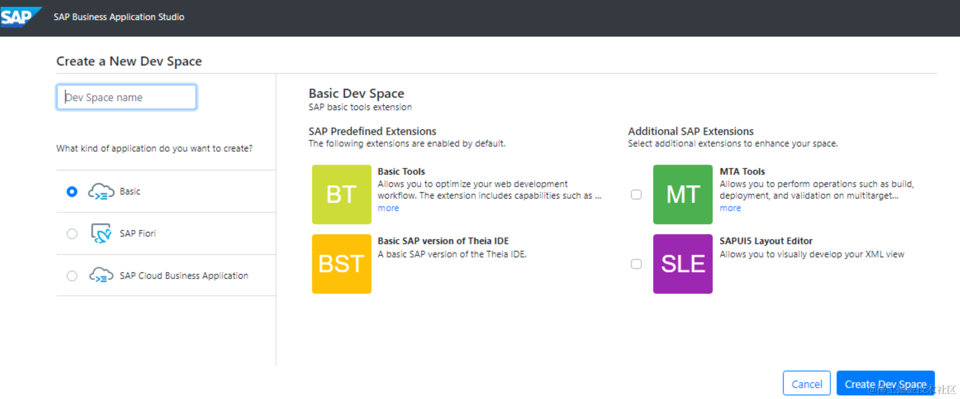Select the Basic radio button
Image resolution: width=960 pixels, height=399 pixels.
click(72, 192)
